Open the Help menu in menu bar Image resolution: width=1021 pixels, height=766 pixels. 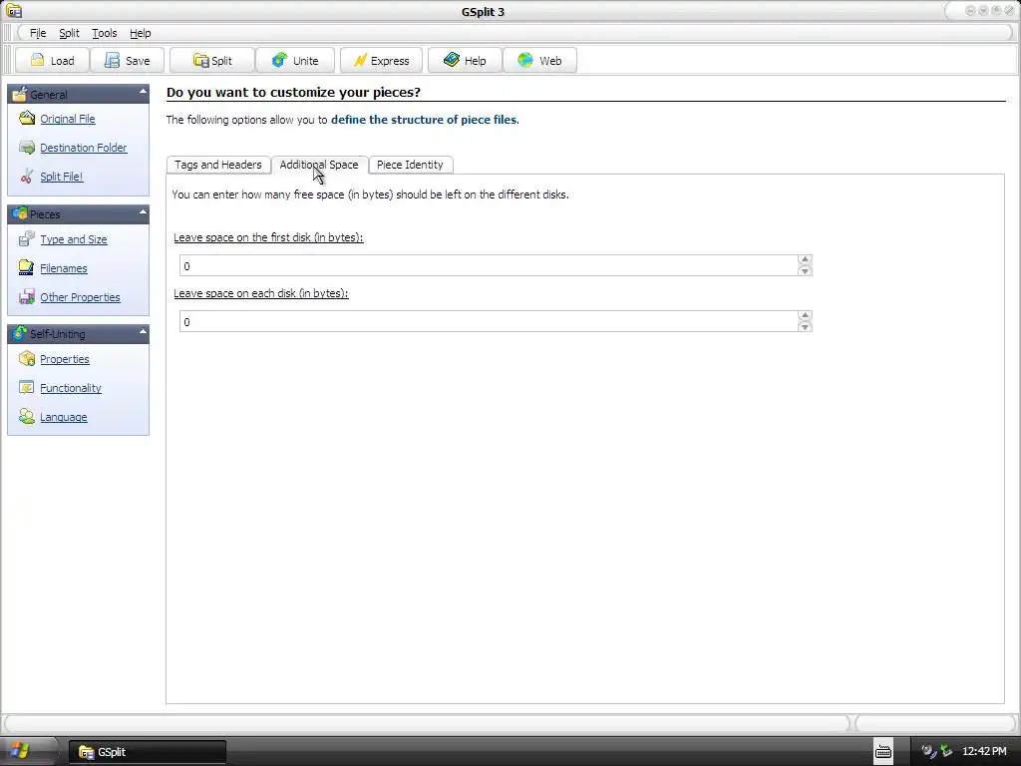(x=140, y=33)
